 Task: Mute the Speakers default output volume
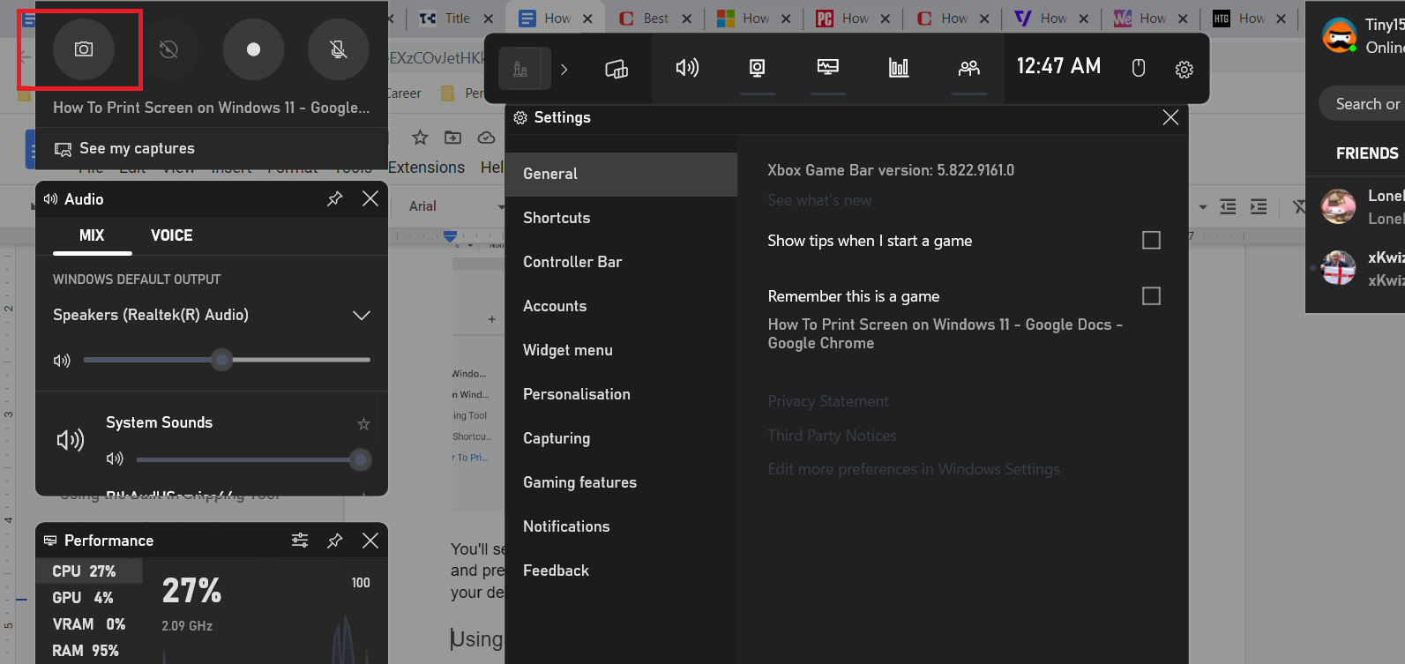pos(62,361)
